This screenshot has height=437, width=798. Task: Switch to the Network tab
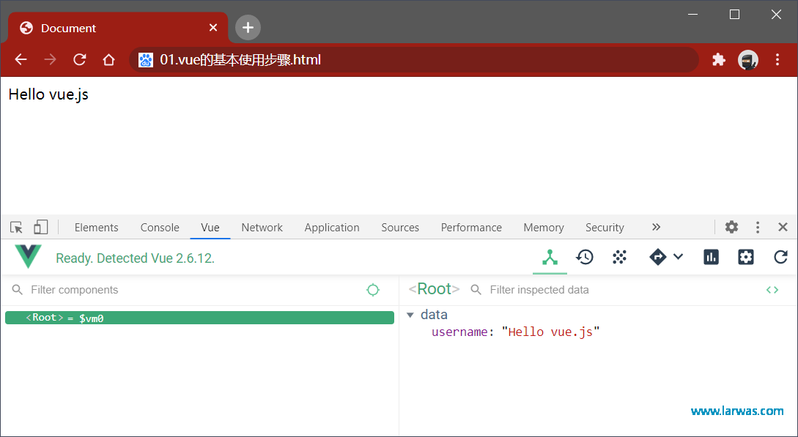[x=262, y=228]
